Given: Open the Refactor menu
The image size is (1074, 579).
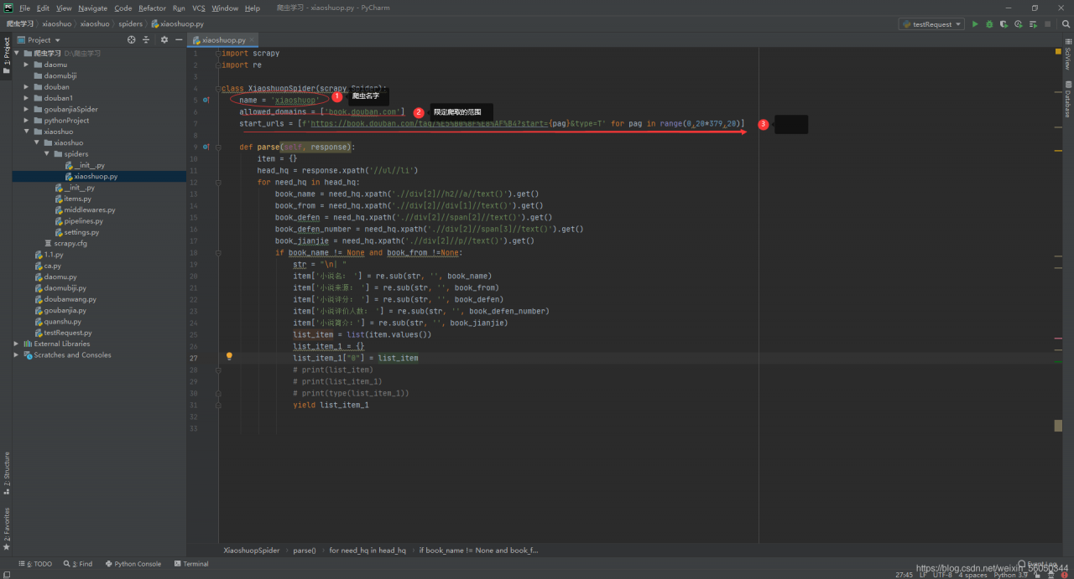Looking at the screenshot, I should (x=153, y=8).
